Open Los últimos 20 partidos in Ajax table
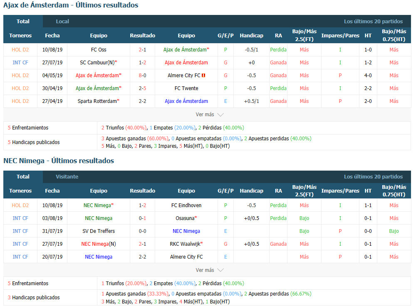 pos(373,22)
